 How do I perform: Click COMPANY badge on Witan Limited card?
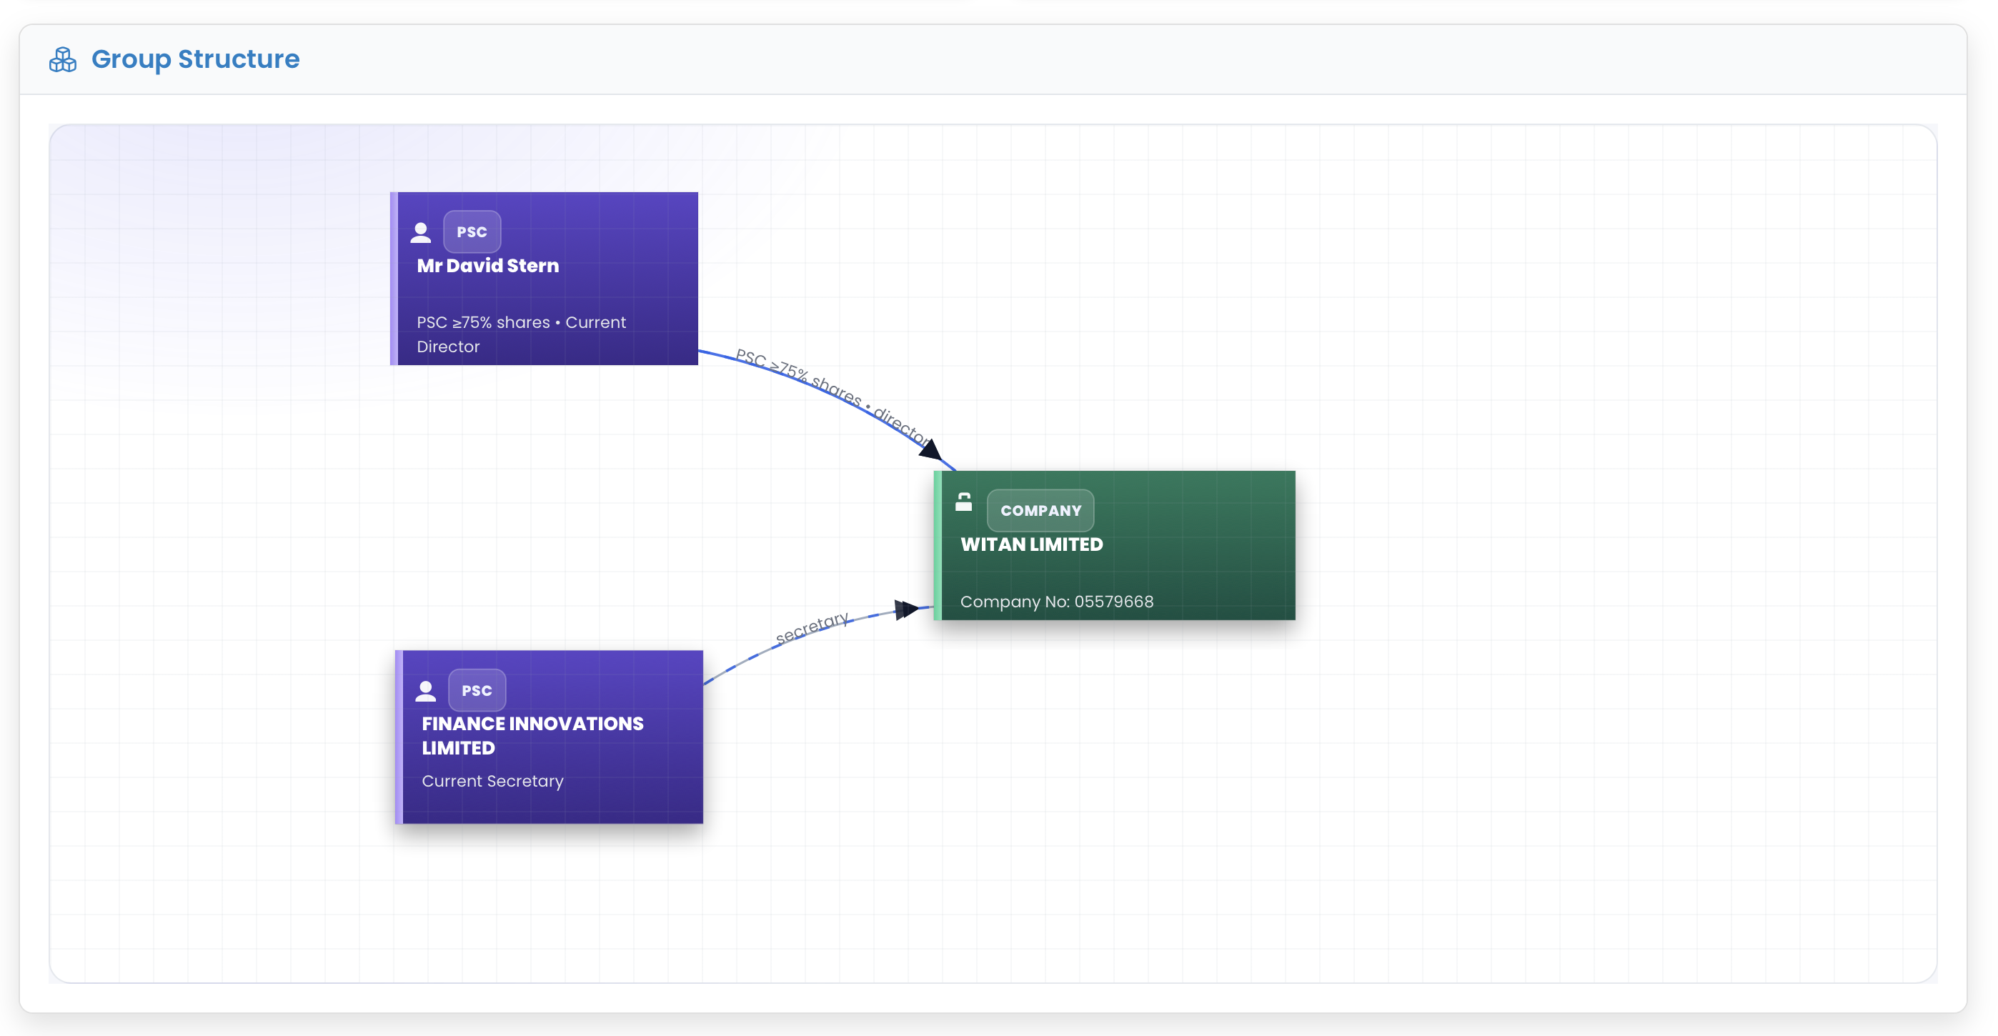[x=1040, y=510]
